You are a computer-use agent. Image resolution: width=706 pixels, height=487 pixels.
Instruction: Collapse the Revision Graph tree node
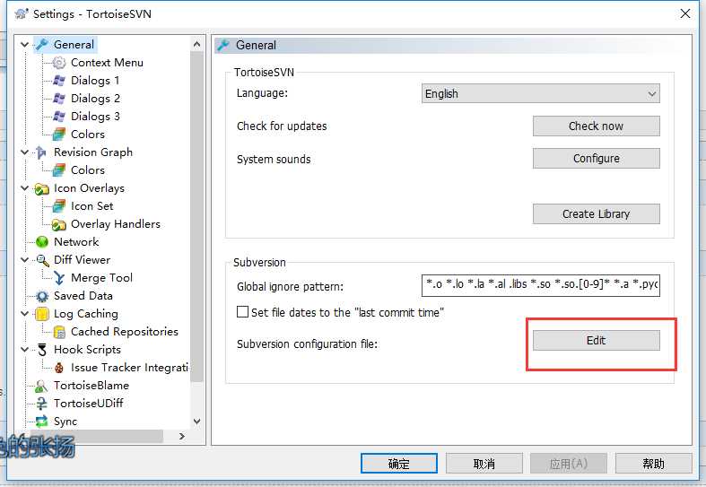click(25, 152)
